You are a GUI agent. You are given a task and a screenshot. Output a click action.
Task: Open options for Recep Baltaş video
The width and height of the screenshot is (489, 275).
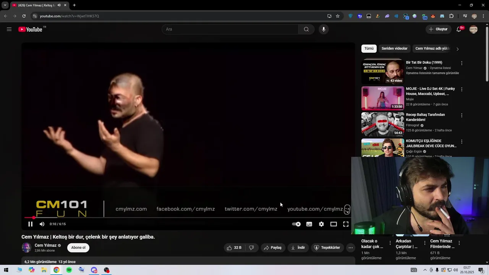(x=461, y=115)
